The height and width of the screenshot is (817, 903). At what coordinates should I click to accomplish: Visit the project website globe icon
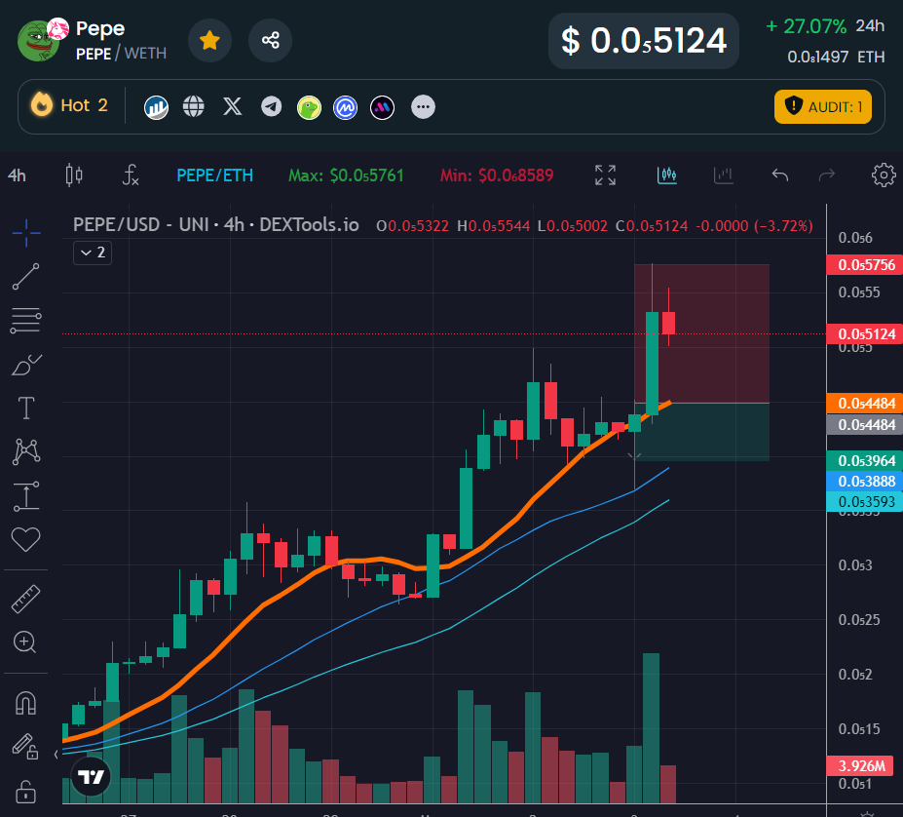tap(194, 106)
